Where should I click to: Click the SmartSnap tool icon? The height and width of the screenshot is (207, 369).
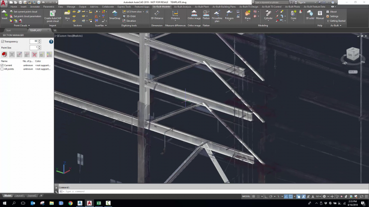click(x=114, y=14)
